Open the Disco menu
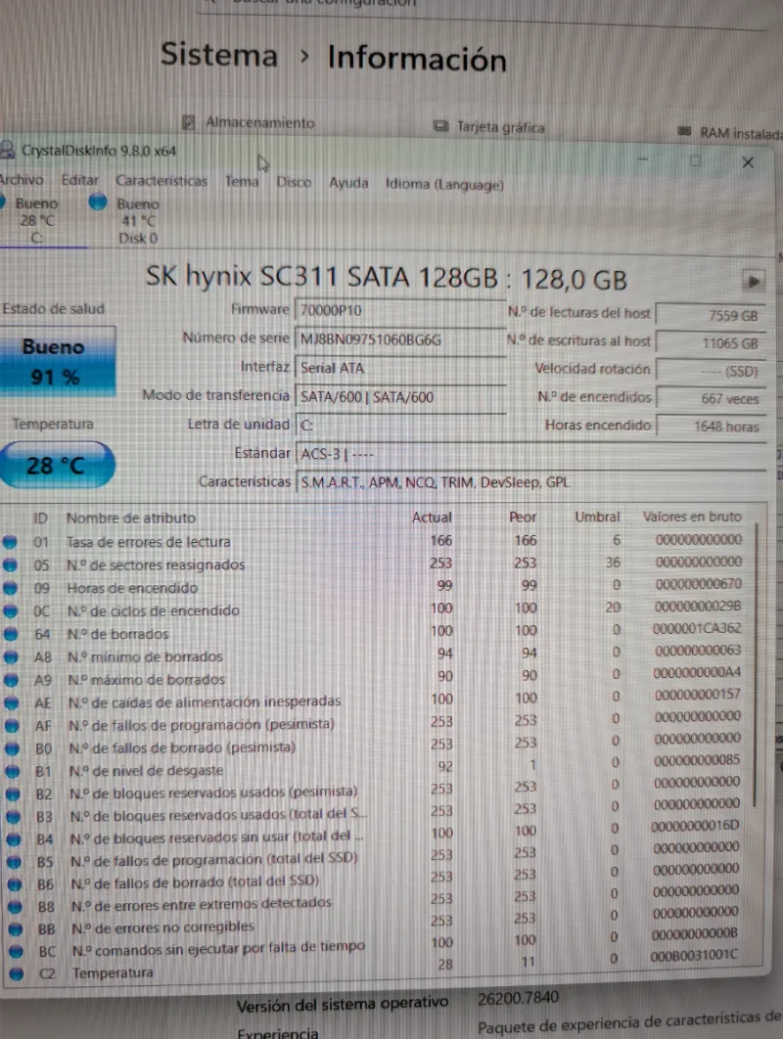783x1039 pixels. point(294,182)
